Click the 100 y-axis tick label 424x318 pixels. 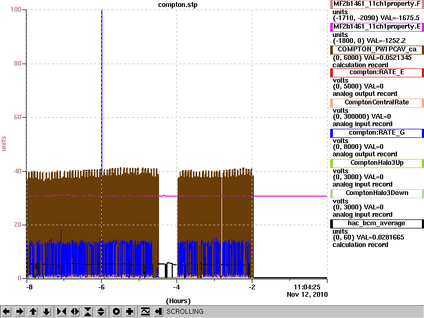coord(16,10)
